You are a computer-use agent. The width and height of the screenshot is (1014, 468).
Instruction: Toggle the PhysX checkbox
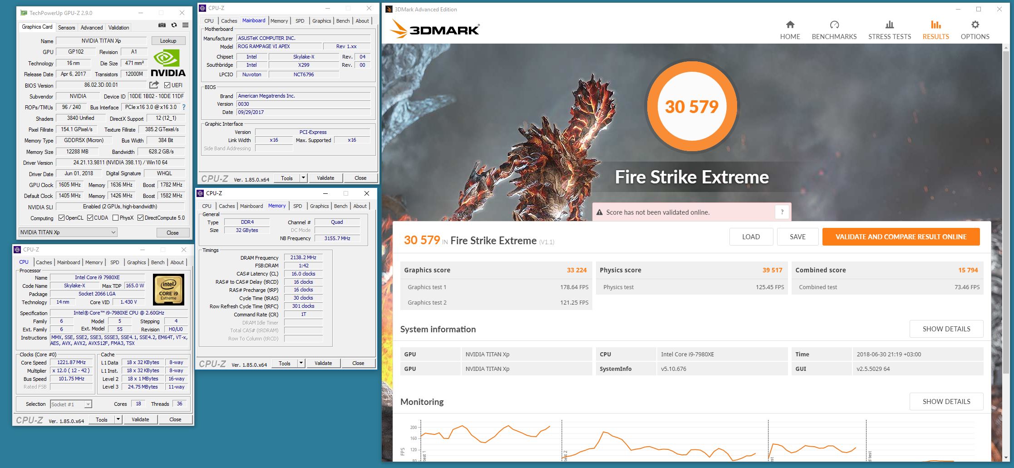[115, 218]
